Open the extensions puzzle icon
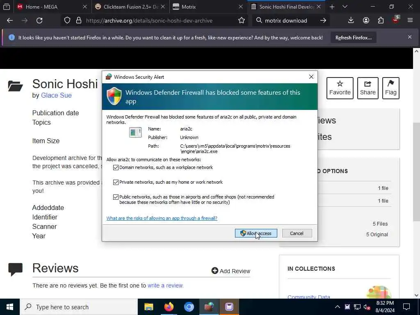 (x=381, y=21)
